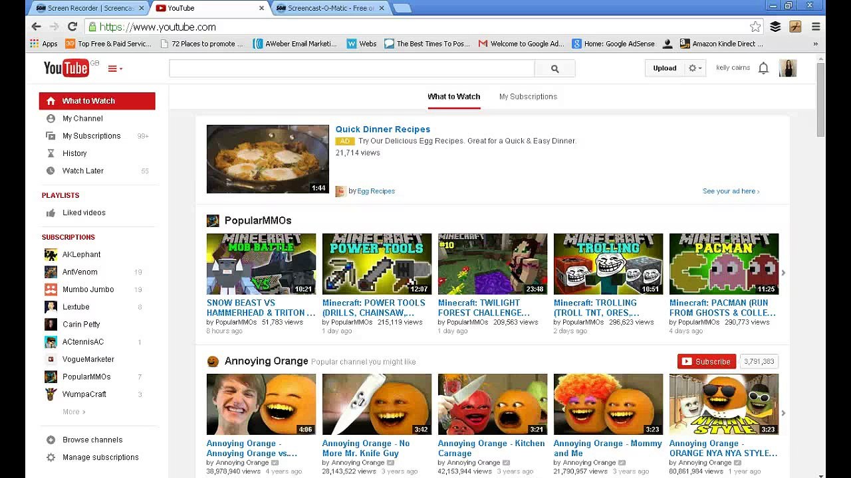Click the Upload button

click(664, 68)
